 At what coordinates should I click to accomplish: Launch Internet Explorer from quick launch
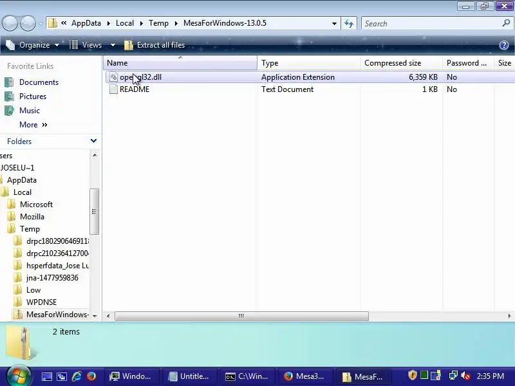click(76, 376)
